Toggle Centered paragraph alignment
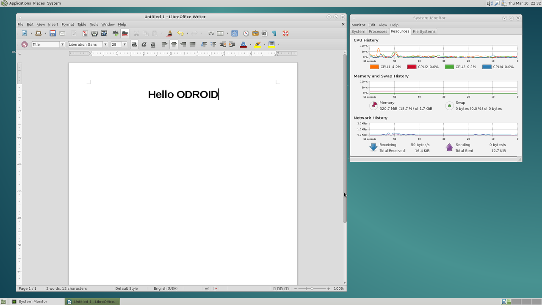542x305 pixels. (x=174, y=44)
